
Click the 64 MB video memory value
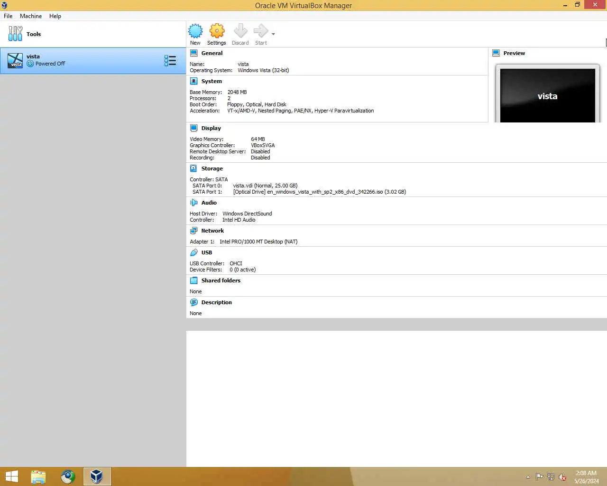click(x=258, y=139)
